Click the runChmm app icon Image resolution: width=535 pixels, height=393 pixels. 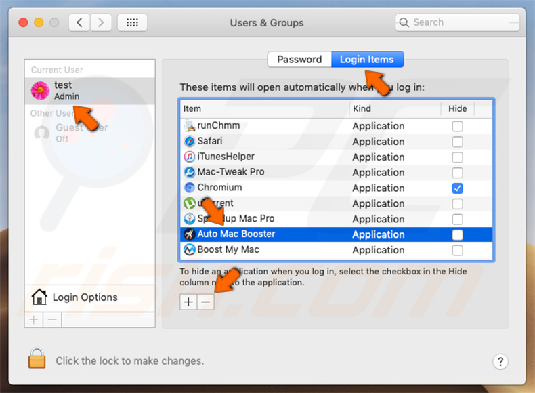(190, 126)
